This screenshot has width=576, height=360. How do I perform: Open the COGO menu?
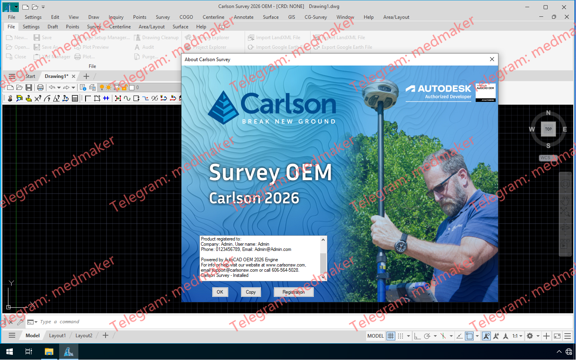click(x=186, y=17)
